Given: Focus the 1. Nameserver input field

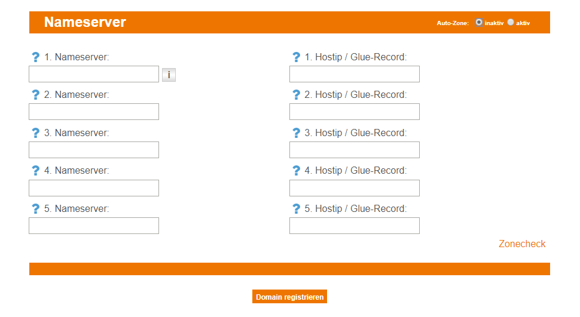Looking at the screenshot, I should click(x=94, y=74).
